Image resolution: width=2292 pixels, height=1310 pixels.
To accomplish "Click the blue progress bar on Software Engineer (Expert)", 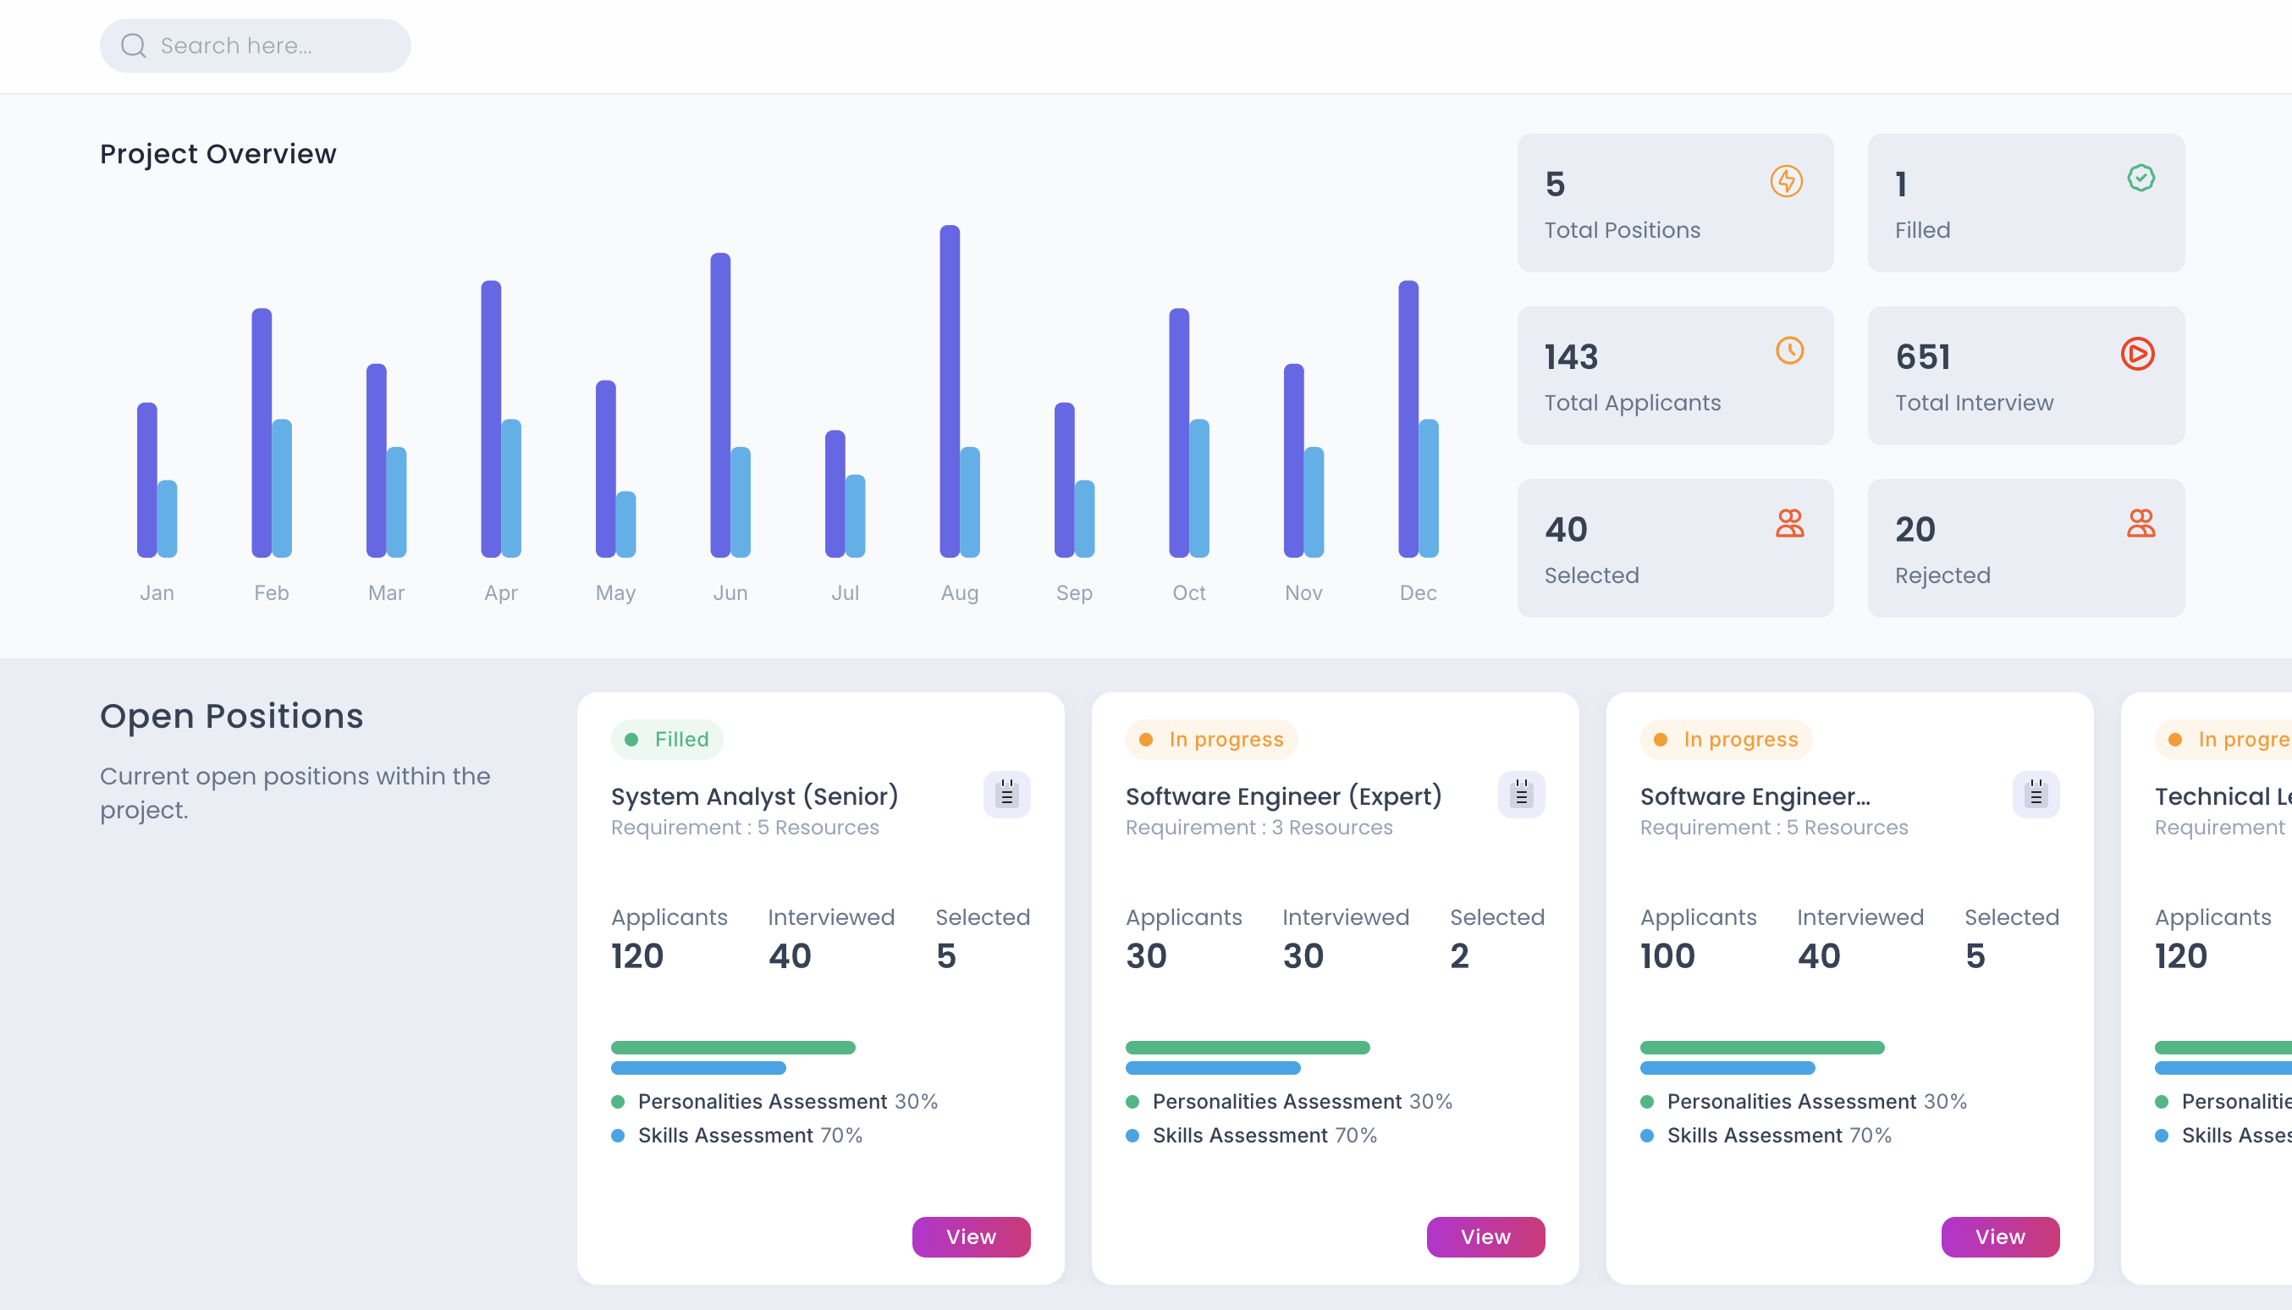I will tap(1213, 1068).
